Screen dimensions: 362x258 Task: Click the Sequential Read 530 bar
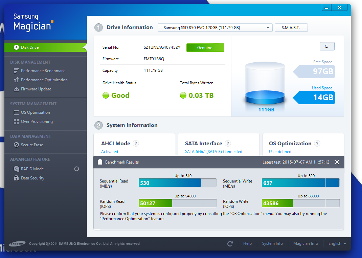[178, 183]
